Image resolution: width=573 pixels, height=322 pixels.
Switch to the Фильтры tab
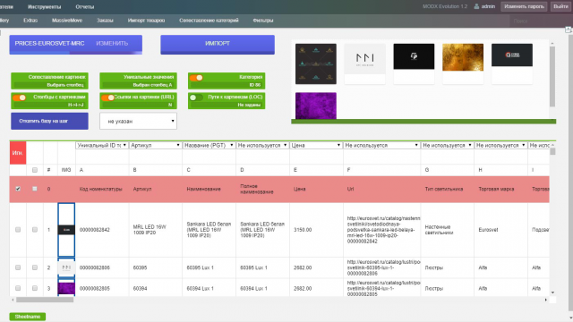[x=262, y=21]
